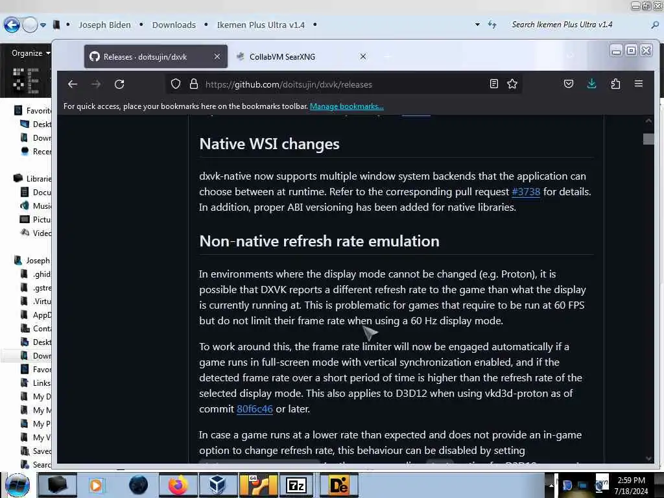Image resolution: width=664 pixels, height=498 pixels.
Task: Launch media player from taskbar
Action: click(x=96, y=485)
